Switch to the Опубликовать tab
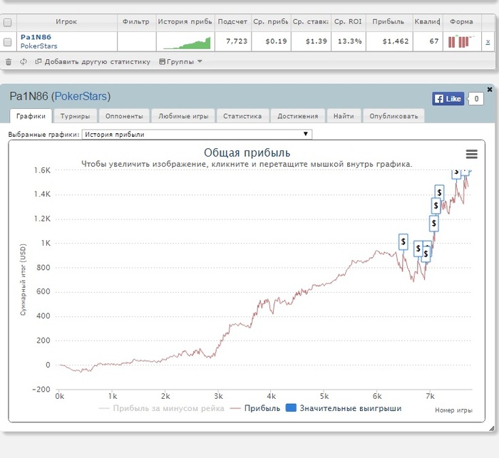 (x=393, y=116)
